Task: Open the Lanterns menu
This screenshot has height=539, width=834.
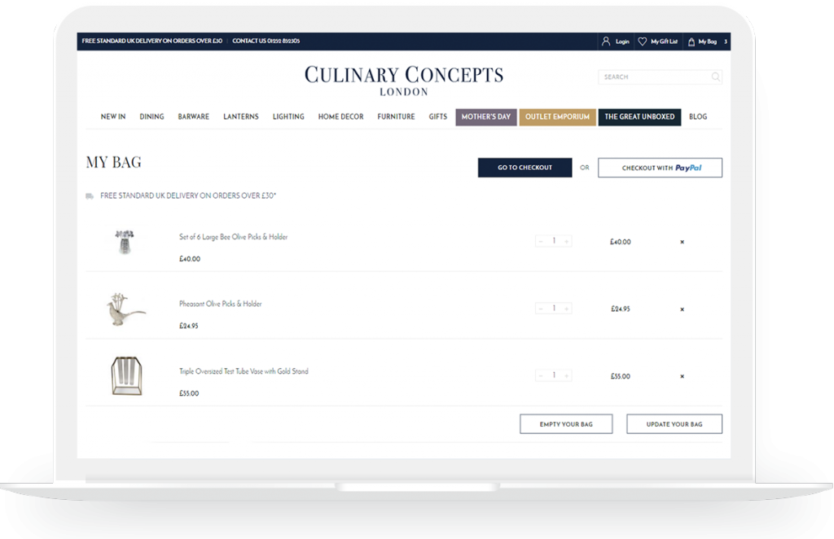Action: click(x=240, y=117)
